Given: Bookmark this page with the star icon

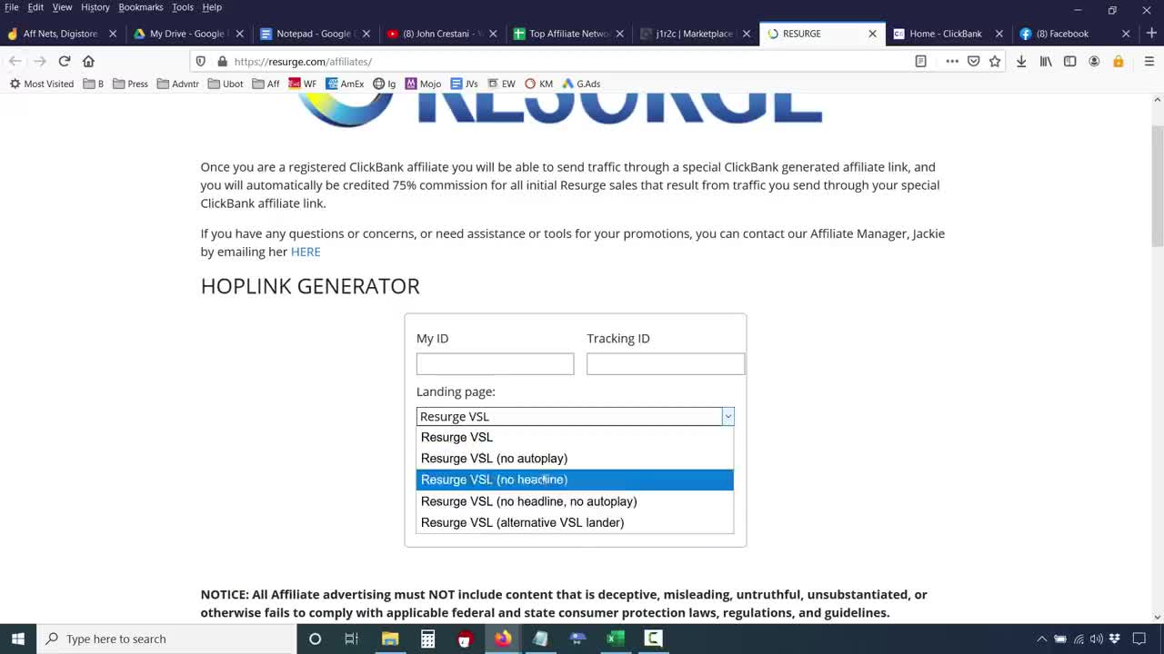Looking at the screenshot, I should [x=995, y=61].
